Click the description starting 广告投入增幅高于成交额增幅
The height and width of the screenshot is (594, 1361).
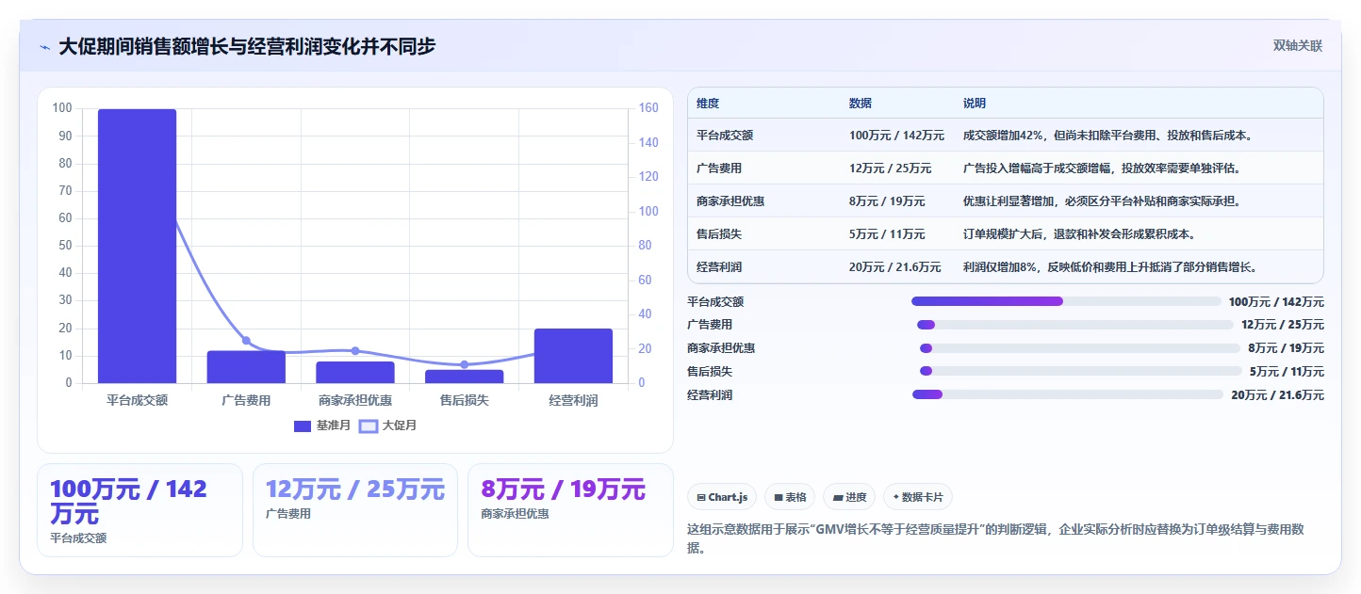tap(1102, 169)
